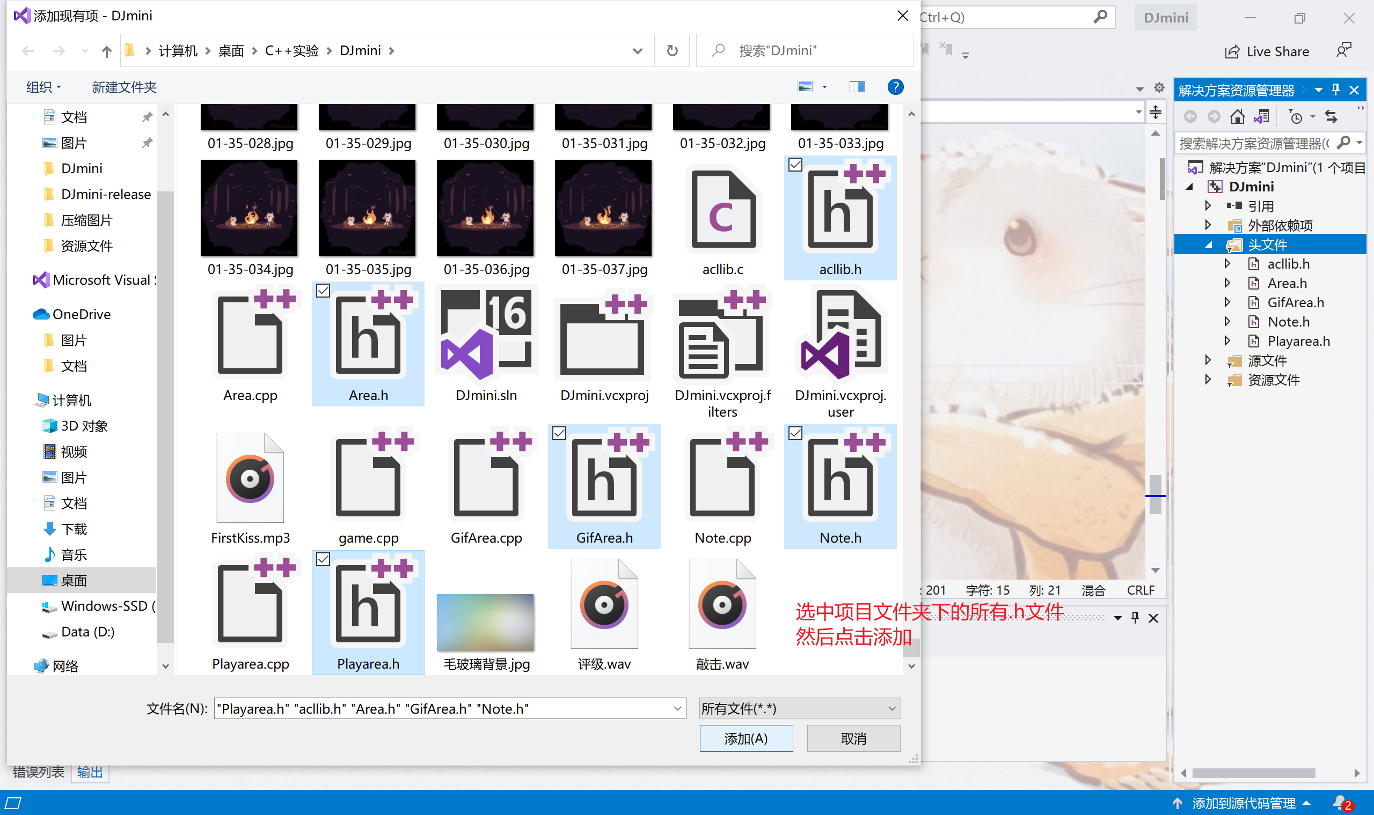1374x815 pixels.
Task: Select the DJmini.vcxproj.user file
Action: point(841,335)
